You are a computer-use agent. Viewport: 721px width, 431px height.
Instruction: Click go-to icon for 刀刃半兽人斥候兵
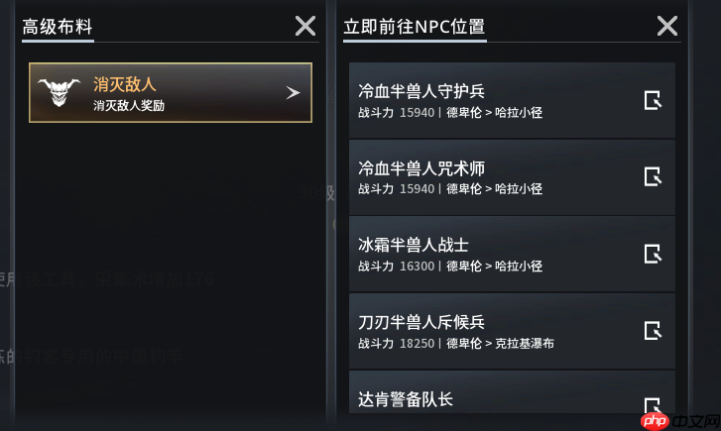(x=653, y=330)
